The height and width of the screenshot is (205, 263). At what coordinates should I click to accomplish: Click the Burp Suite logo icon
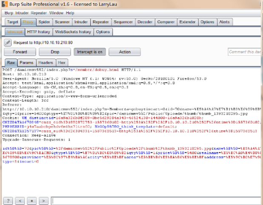point(5,4)
